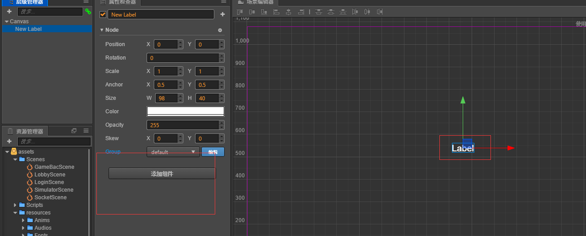Click the assets panel search box

click(x=54, y=142)
